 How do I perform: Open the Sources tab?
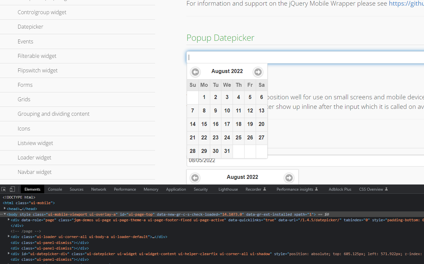[77, 189]
